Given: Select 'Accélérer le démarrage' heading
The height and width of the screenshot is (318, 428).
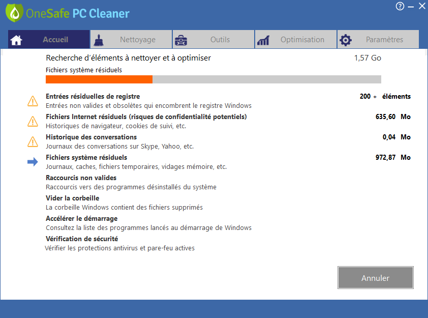Looking at the screenshot, I should coord(82,219).
